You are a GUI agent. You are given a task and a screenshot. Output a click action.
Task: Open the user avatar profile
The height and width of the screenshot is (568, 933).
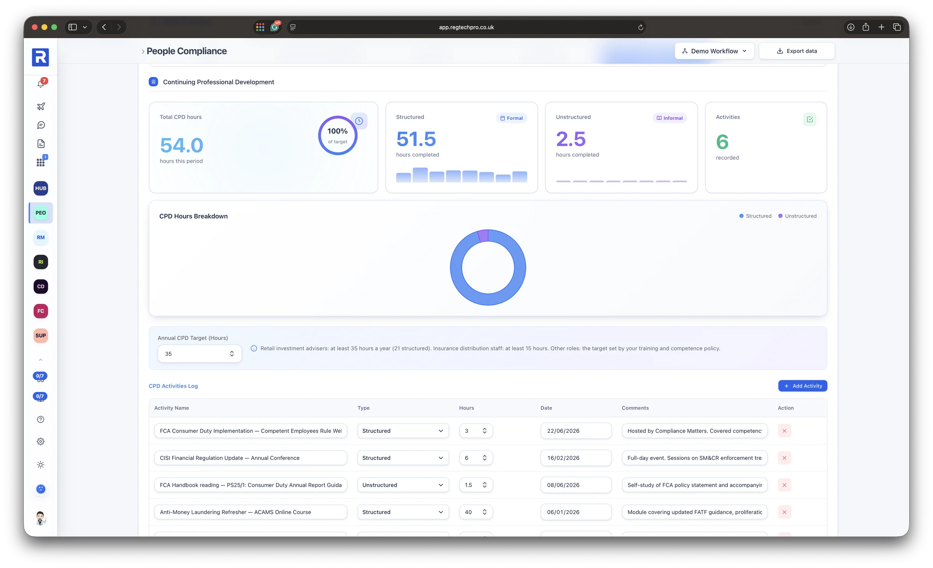click(x=41, y=518)
